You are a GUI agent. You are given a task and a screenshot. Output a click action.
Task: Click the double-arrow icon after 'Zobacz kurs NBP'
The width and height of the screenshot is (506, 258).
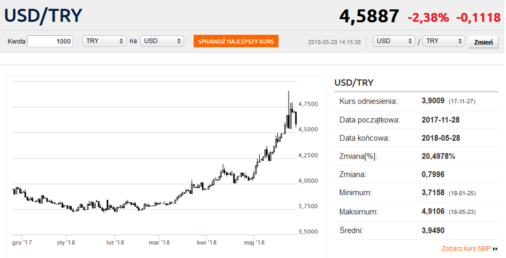click(x=495, y=249)
